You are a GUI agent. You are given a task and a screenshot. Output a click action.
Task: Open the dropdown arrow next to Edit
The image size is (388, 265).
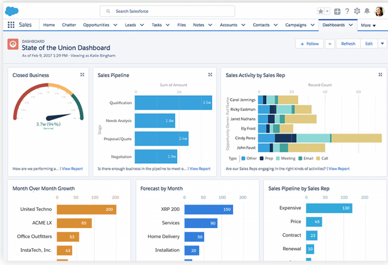click(x=382, y=44)
